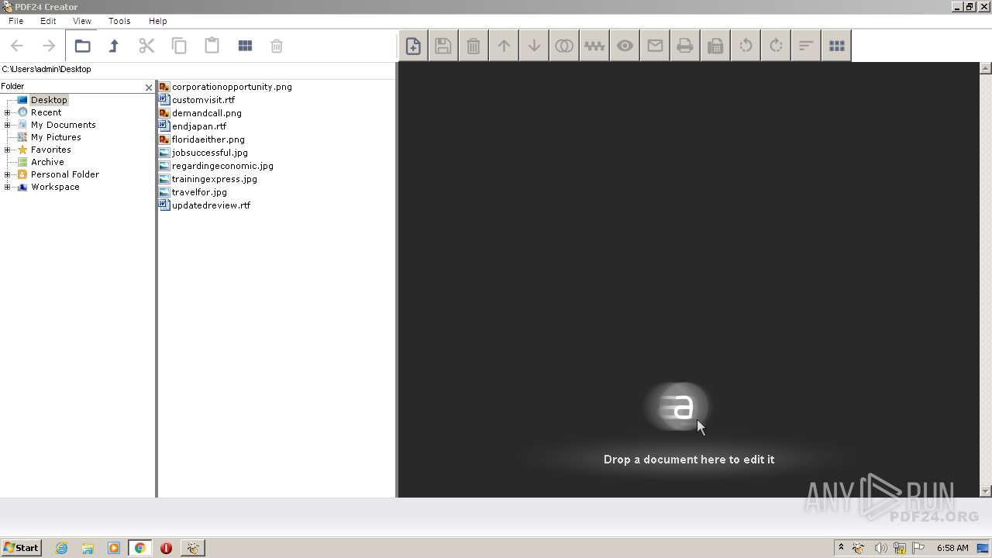The width and height of the screenshot is (992, 558).
Task: Select Recent in the folder tree
Action: pyautogui.click(x=46, y=112)
